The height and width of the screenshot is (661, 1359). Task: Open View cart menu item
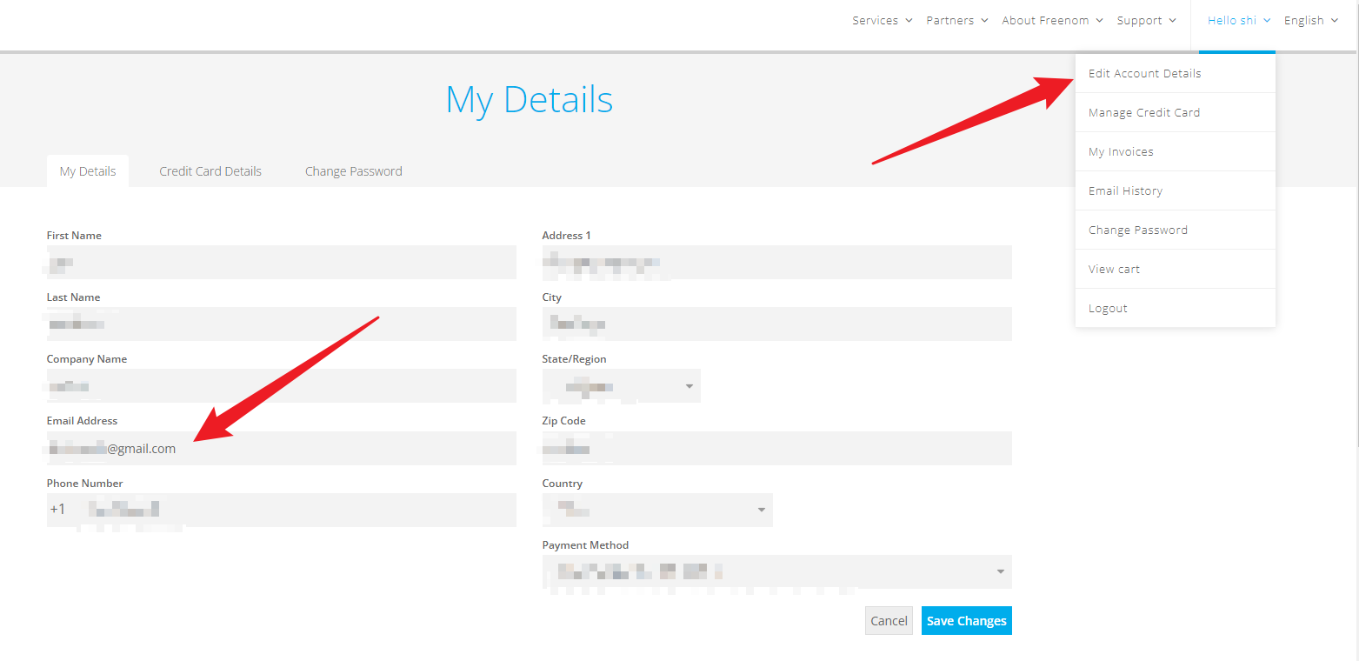pyautogui.click(x=1114, y=270)
